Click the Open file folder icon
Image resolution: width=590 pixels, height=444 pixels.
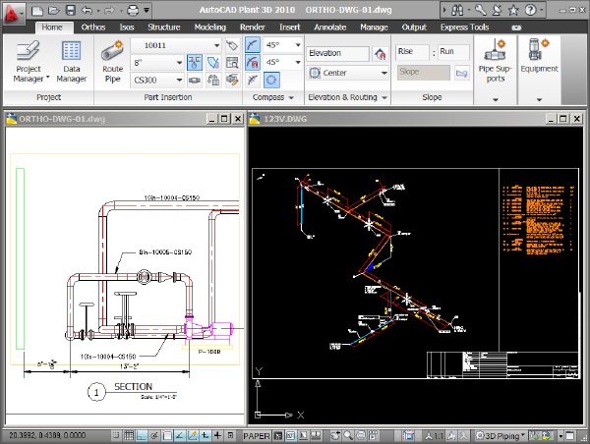(x=54, y=10)
